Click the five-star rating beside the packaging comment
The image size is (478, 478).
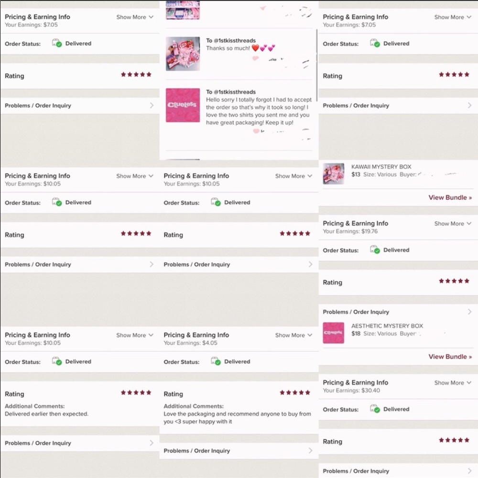tap(295, 392)
